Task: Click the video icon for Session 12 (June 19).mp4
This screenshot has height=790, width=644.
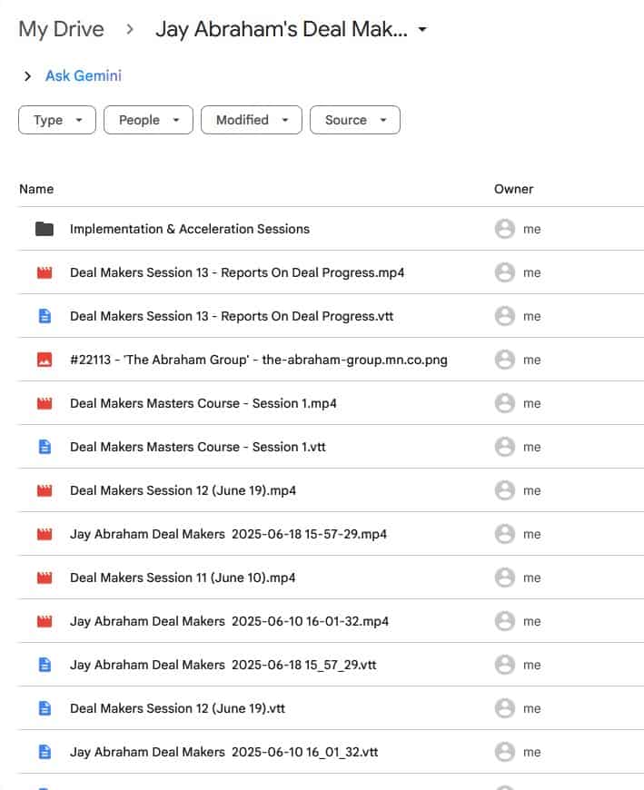Action: tap(45, 490)
